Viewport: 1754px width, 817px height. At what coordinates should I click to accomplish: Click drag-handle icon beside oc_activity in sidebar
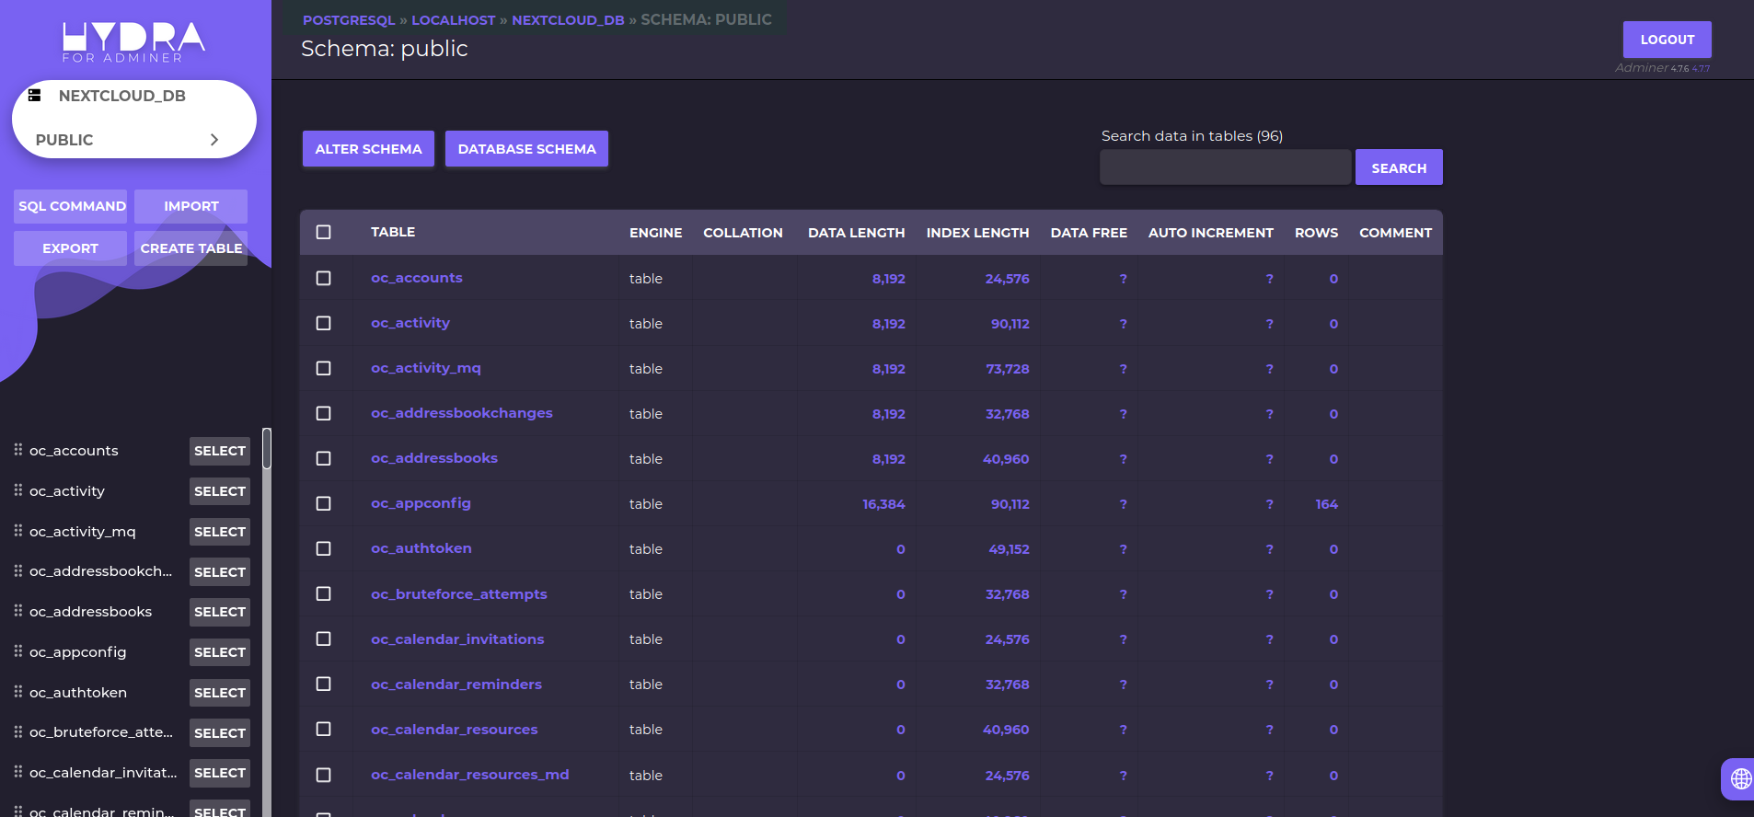click(x=17, y=490)
